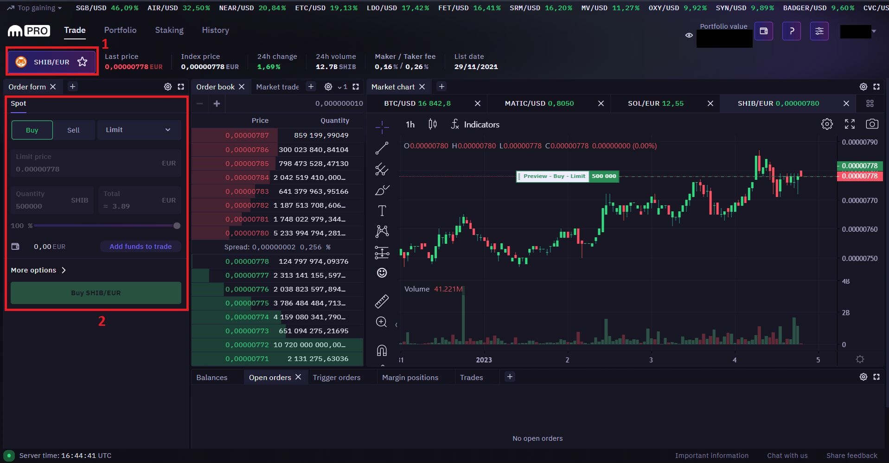Close the MATIC/USD chart tab

601,103
